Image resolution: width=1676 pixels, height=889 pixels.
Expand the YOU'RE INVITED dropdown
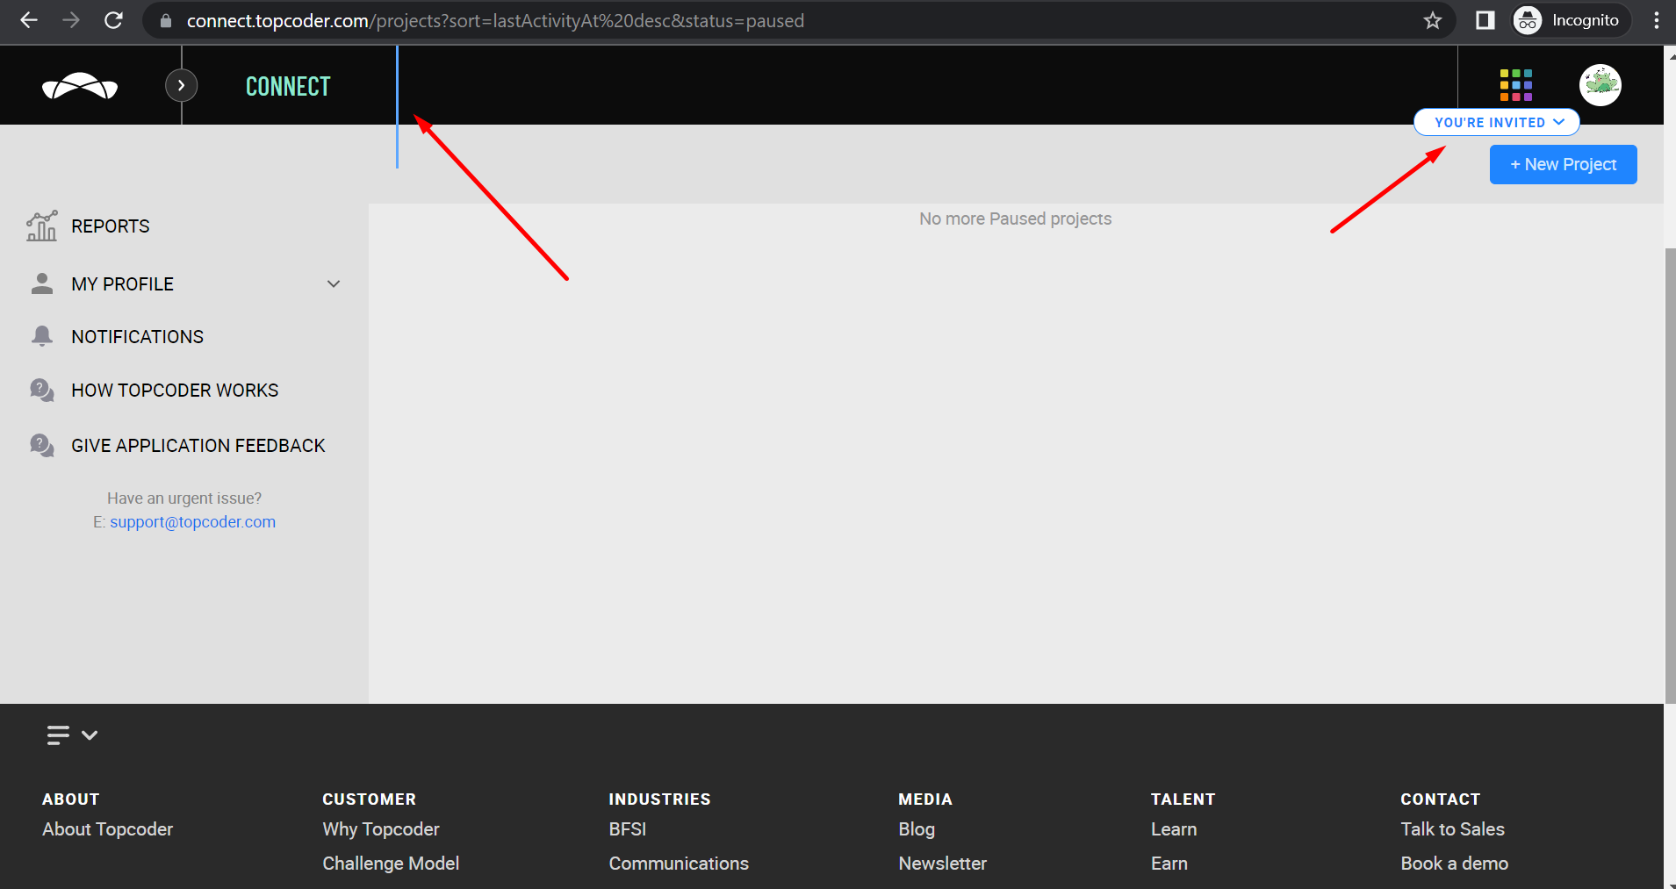click(x=1497, y=122)
